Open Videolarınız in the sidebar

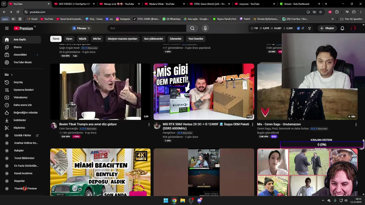click(22, 97)
